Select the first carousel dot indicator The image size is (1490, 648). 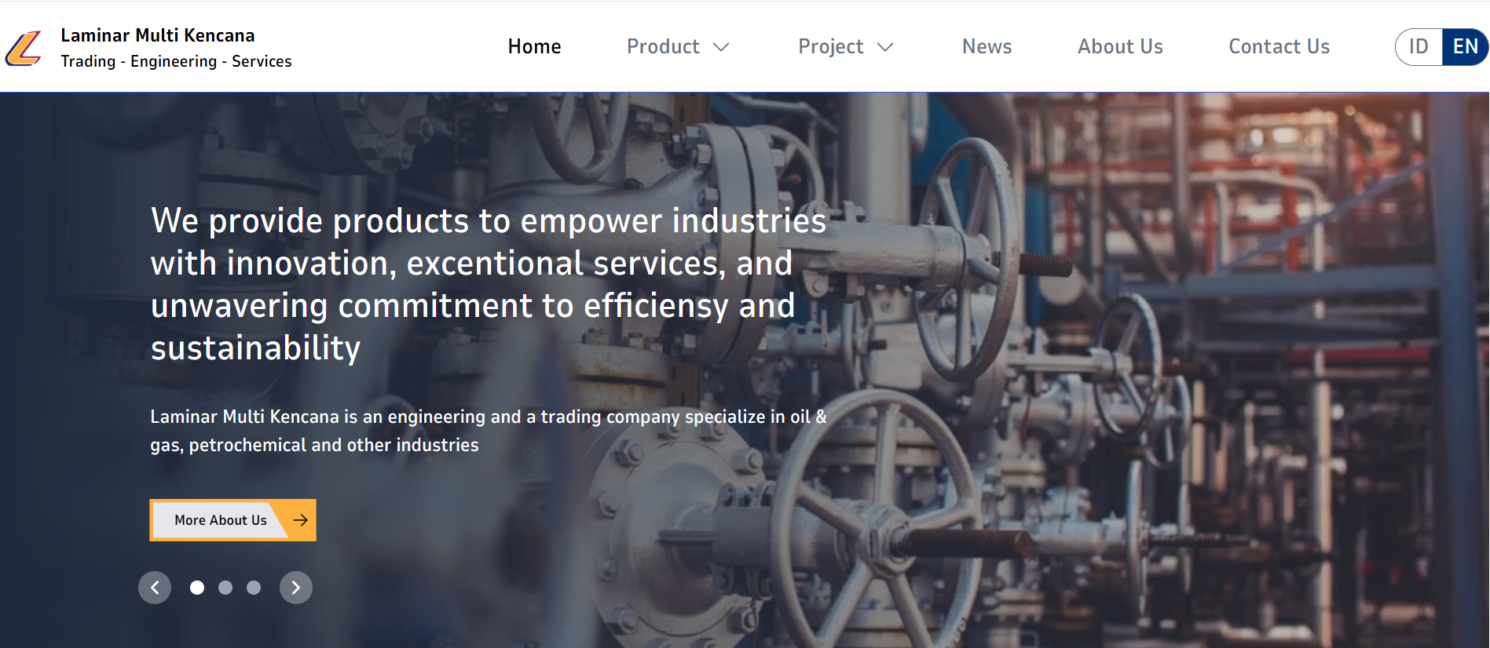tap(197, 588)
